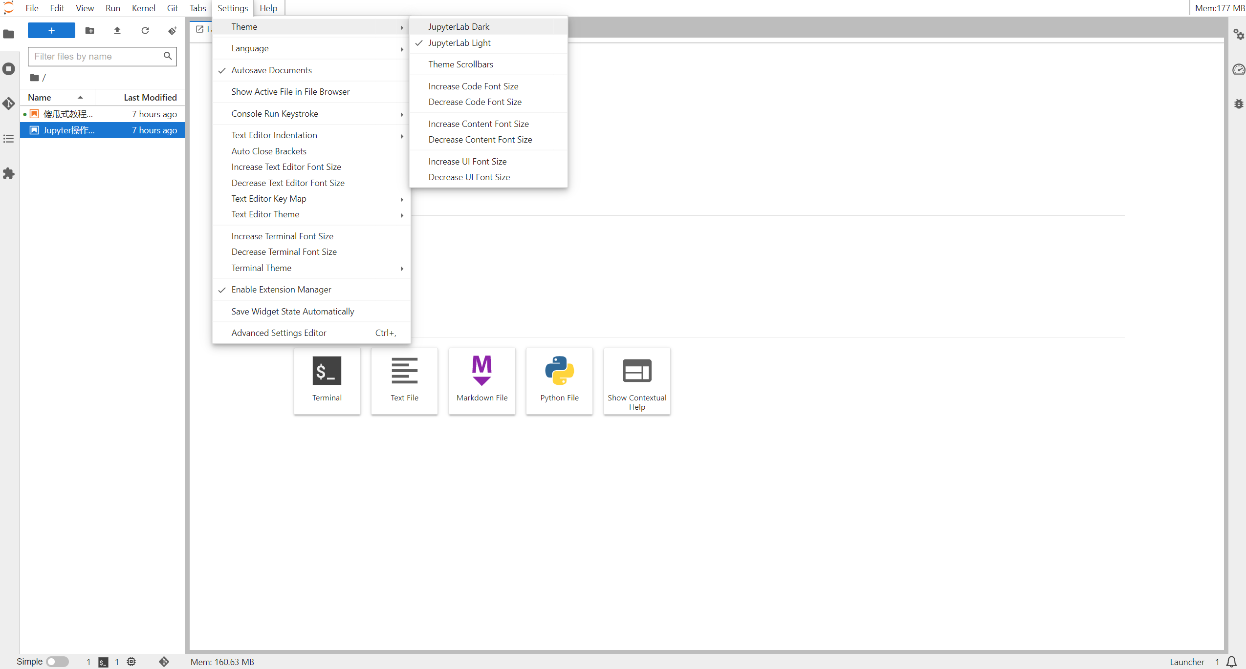The height and width of the screenshot is (669, 1246).
Task: Expand the Text Editor Theme submenu
Action: [265, 214]
